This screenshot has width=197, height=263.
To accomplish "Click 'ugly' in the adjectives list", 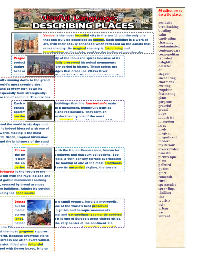I will click(162, 205).
